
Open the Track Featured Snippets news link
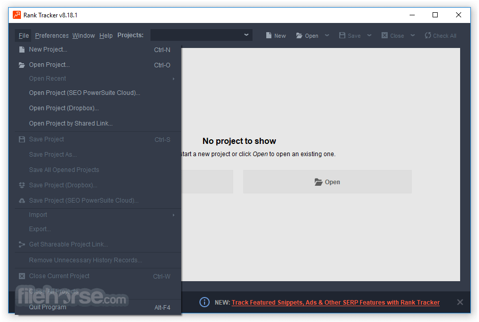coord(336,303)
